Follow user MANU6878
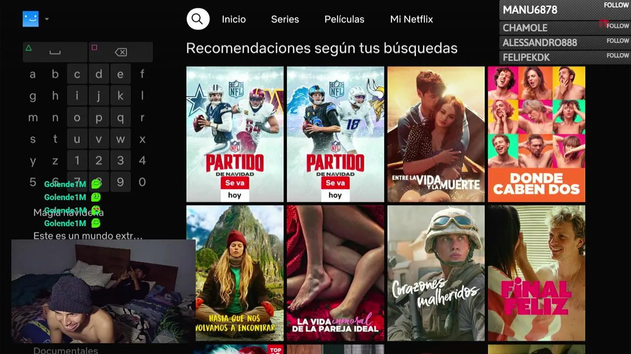 (x=617, y=5)
